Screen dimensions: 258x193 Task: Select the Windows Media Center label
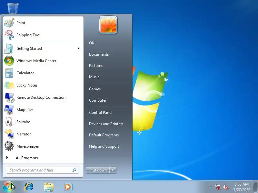[x=36, y=61]
